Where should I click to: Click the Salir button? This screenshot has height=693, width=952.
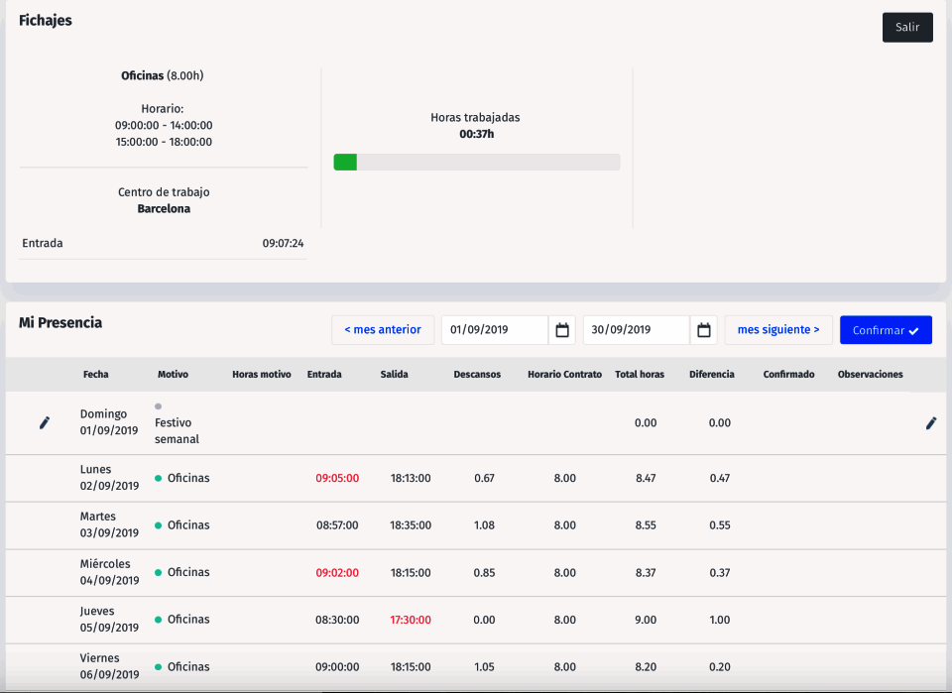tap(907, 28)
